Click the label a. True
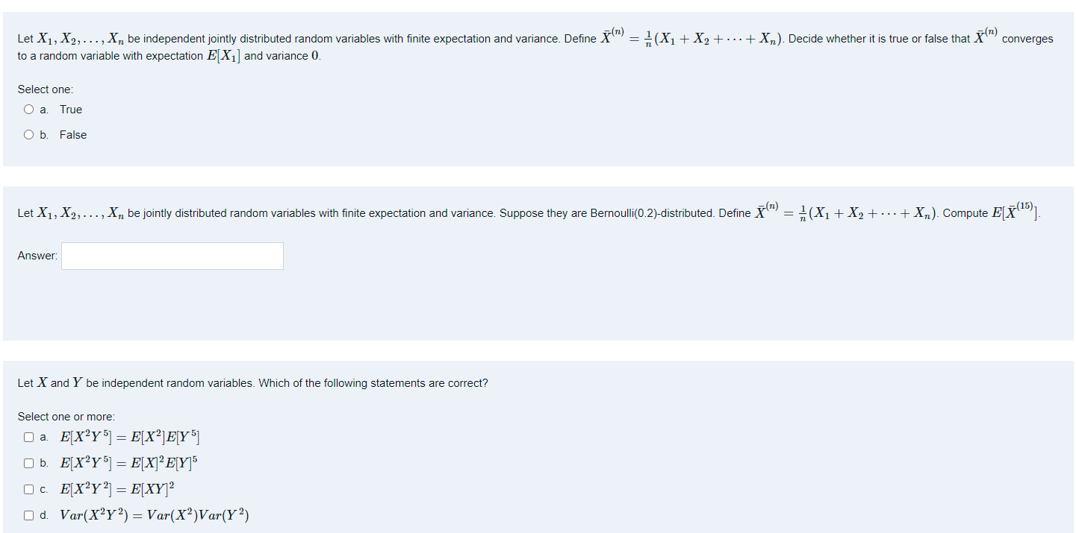1076x533 pixels. 61,109
